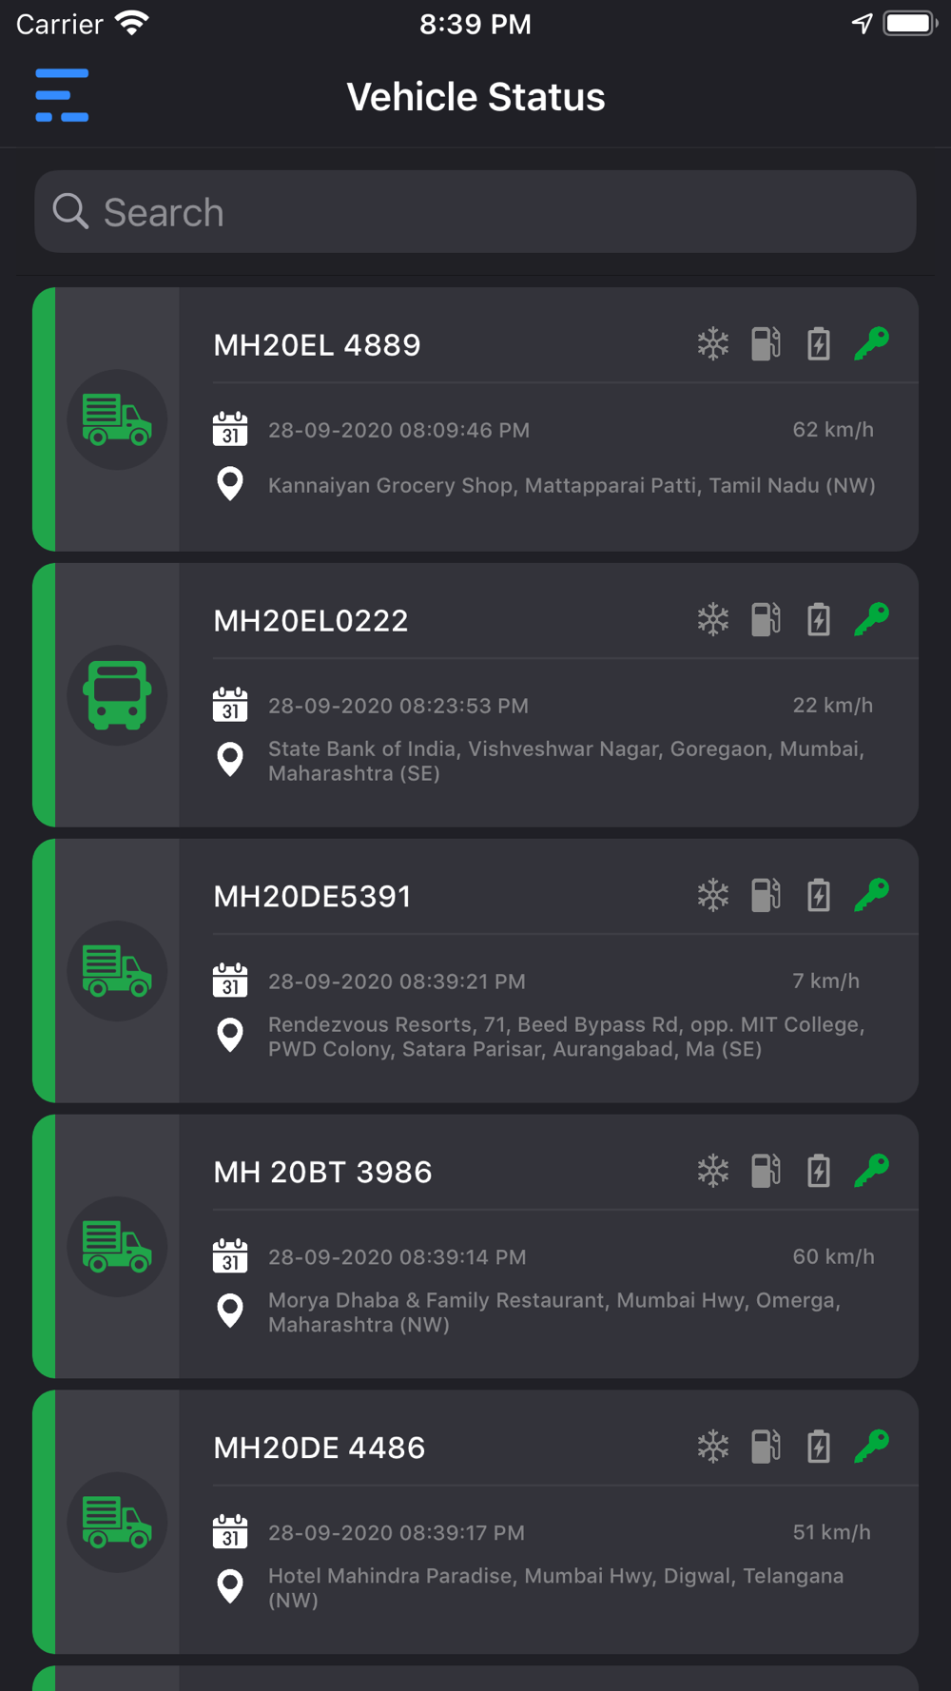Select the bus icon of MH20EL0222
This screenshot has height=1691, width=951.
(117, 695)
